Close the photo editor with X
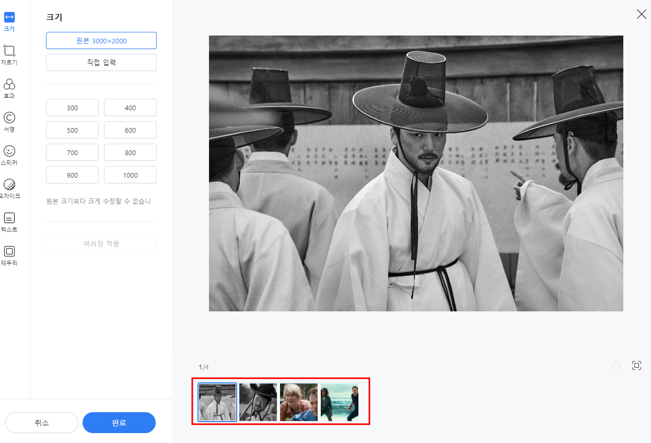The width and height of the screenshot is (651, 443). [641, 15]
